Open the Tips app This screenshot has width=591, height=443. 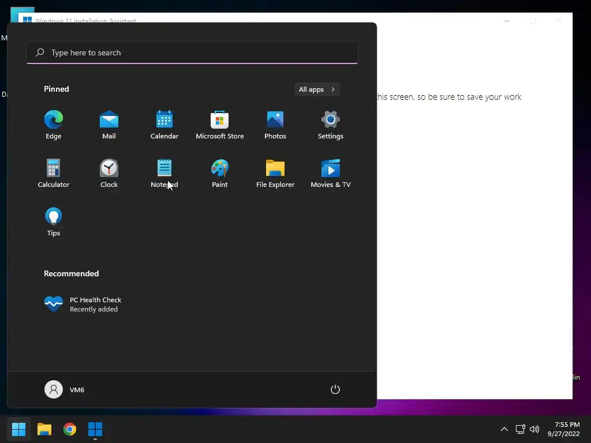pyautogui.click(x=54, y=222)
